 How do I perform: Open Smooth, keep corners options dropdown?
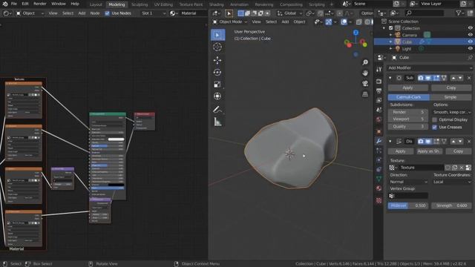(x=452, y=112)
